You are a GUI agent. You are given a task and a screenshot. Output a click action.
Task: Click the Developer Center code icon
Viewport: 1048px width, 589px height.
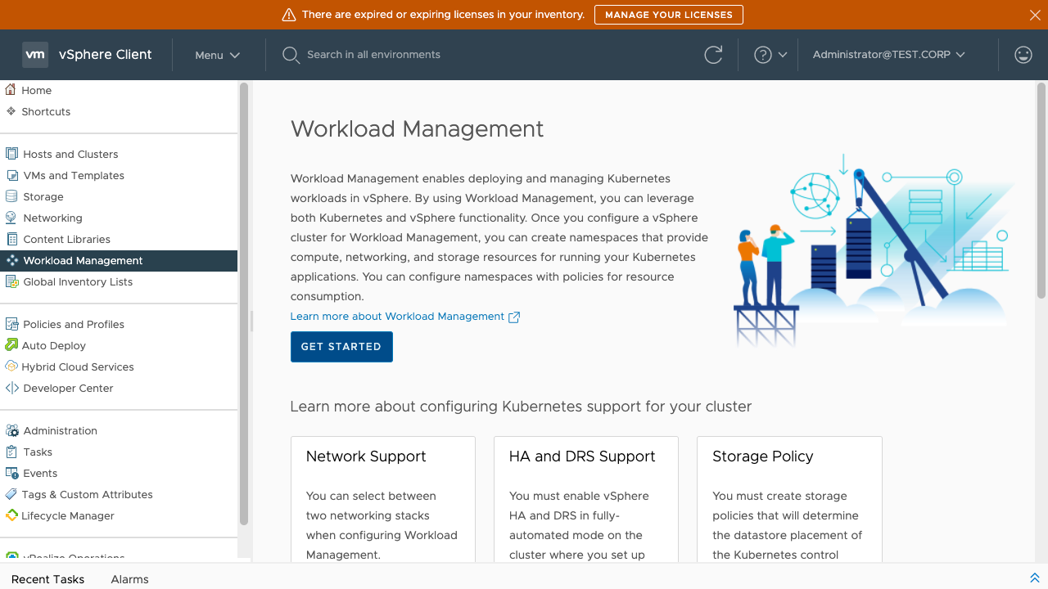(x=11, y=388)
